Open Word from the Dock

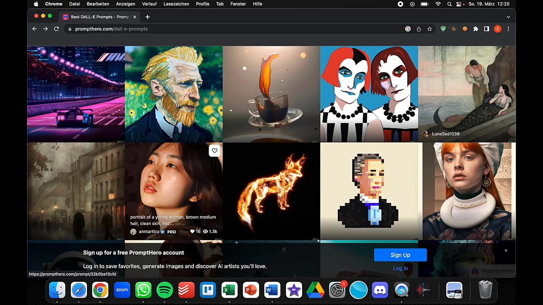pos(272,290)
